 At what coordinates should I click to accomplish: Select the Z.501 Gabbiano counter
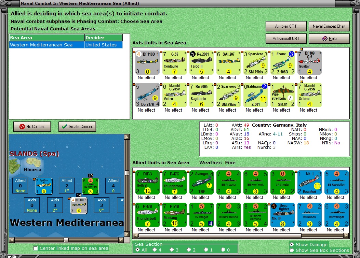255,95
